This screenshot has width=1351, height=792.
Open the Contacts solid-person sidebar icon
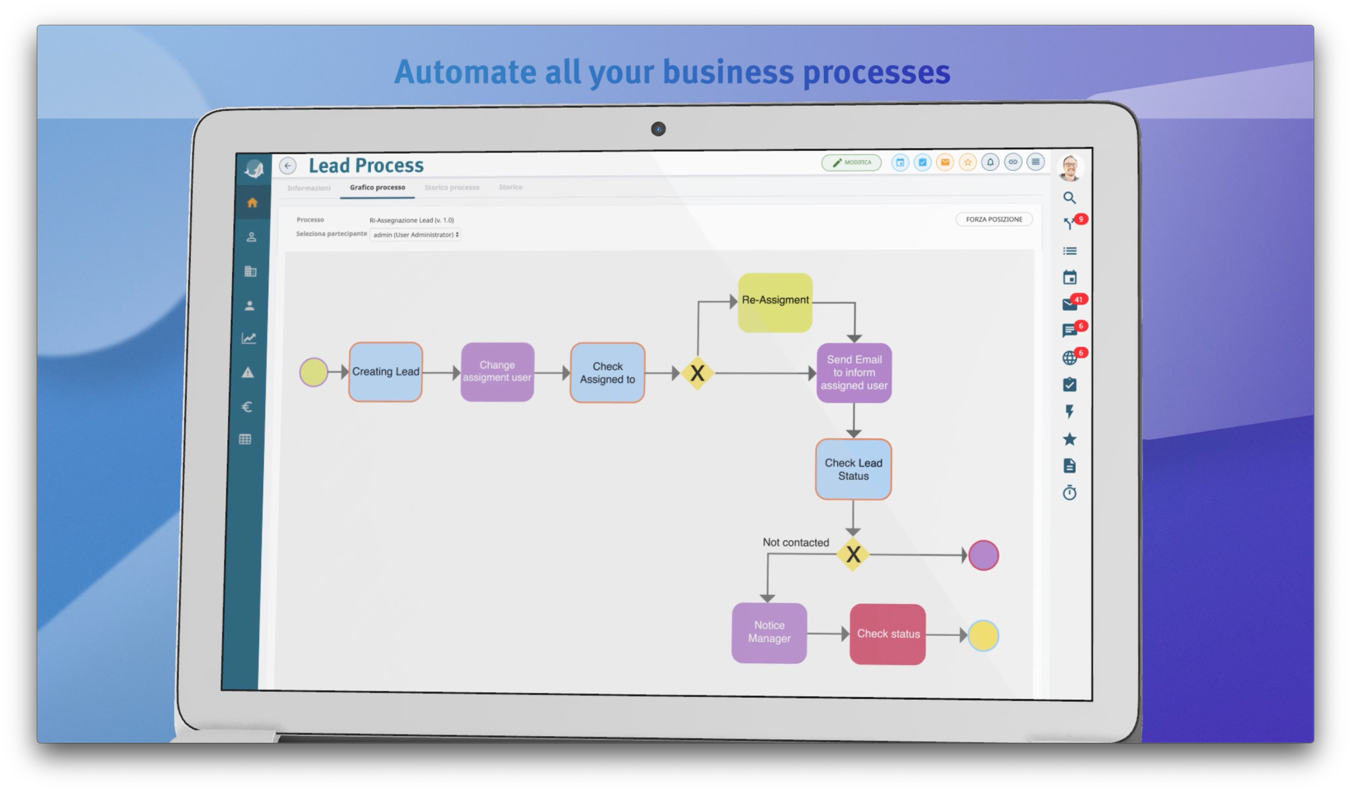pos(249,306)
